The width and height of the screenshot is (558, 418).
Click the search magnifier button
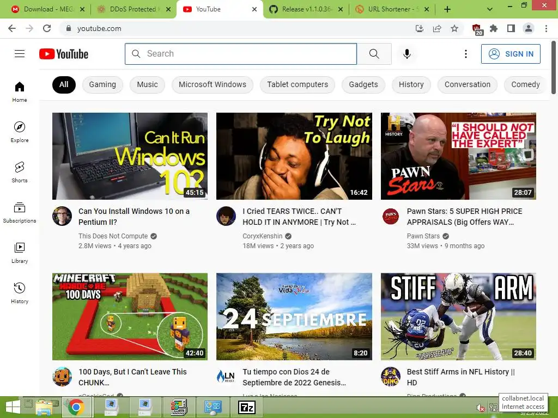point(374,54)
